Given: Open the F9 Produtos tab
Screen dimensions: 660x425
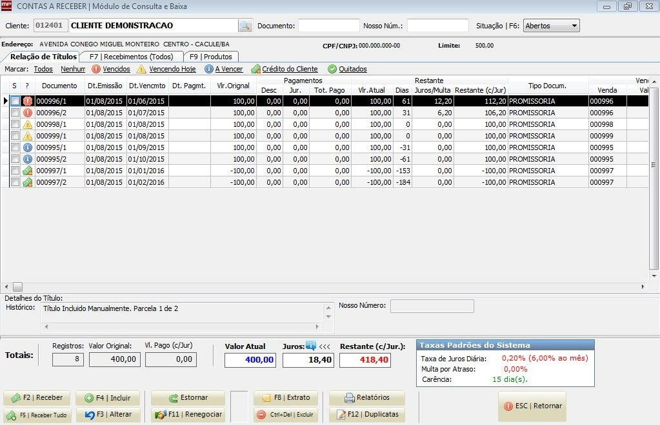Looking at the screenshot, I should coord(210,57).
